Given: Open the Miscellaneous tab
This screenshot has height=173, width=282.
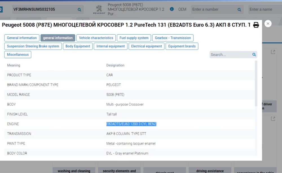Looking at the screenshot, I should [17, 55].
